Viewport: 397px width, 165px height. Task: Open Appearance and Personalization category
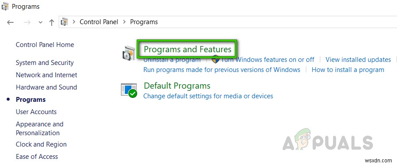39,129
